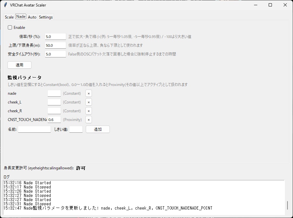293x218 pixels.
Task: Click the '15:32:26 Nade Started' log line
Action: click(27, 191)
